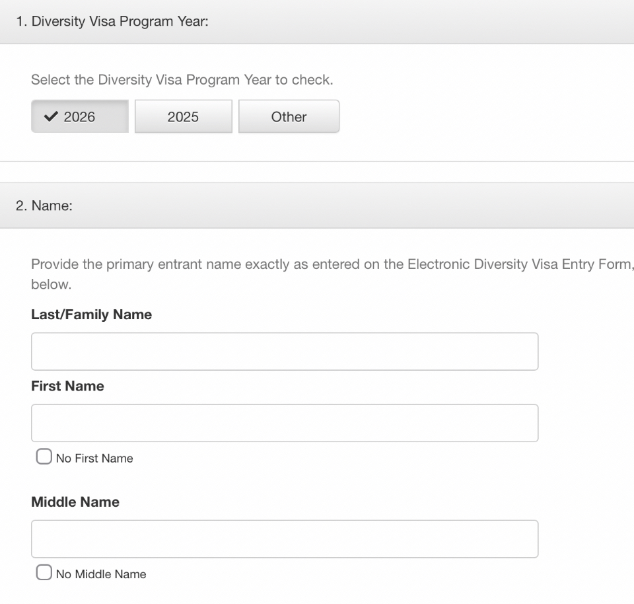This screenshot has width=634, height=604.
Task: Click the No Middle Name label text
Action: [101, 574]
